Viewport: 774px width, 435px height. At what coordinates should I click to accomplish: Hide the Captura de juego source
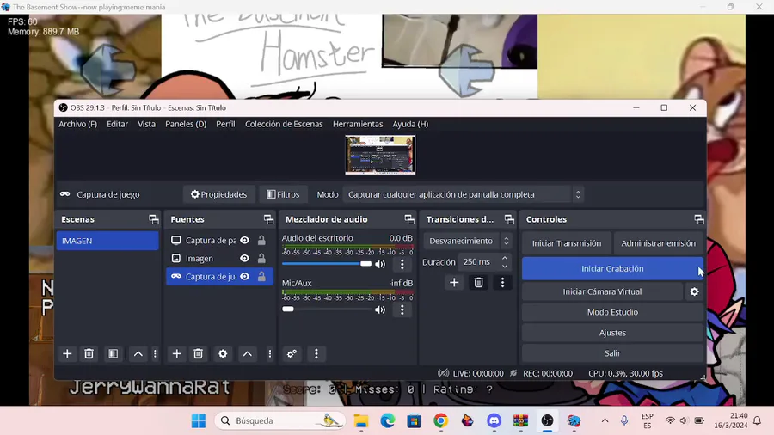[x=245, y=277]
